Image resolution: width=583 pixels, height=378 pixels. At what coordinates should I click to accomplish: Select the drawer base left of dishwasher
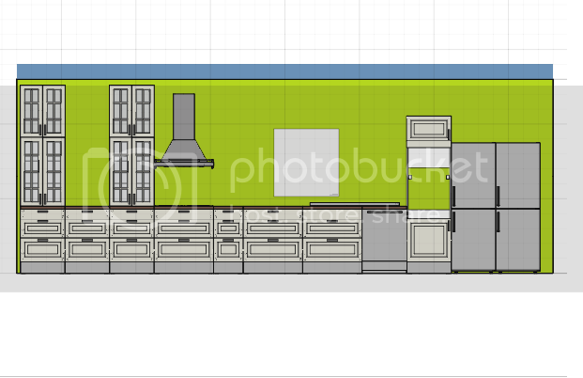(x=332, y=240)
